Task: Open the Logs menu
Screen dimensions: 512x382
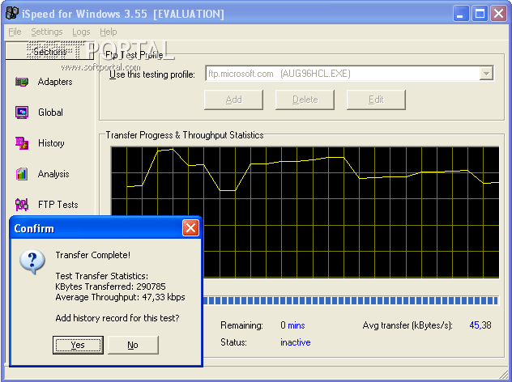Action: pyautogui.click(x=81, y=32)
